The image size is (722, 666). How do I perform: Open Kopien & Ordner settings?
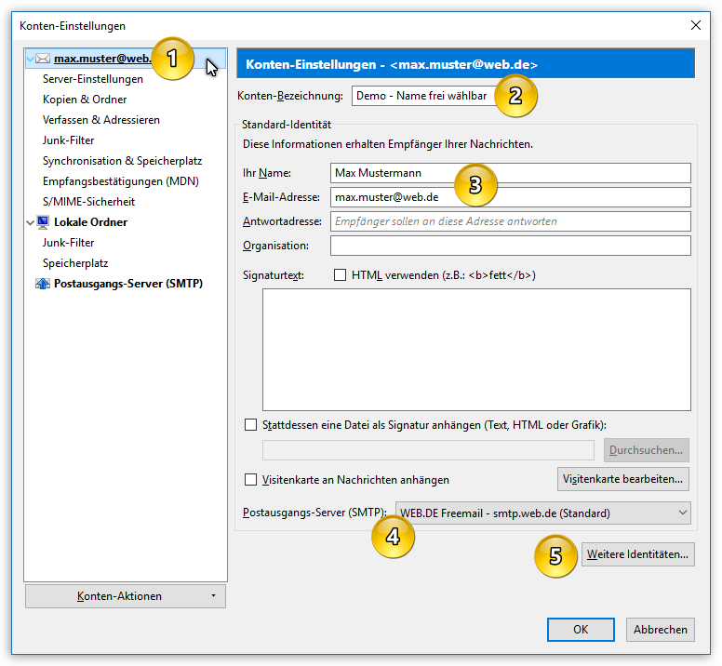click(85, 100)
